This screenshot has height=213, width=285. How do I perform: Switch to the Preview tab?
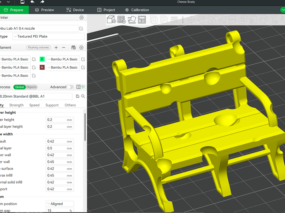45,10
